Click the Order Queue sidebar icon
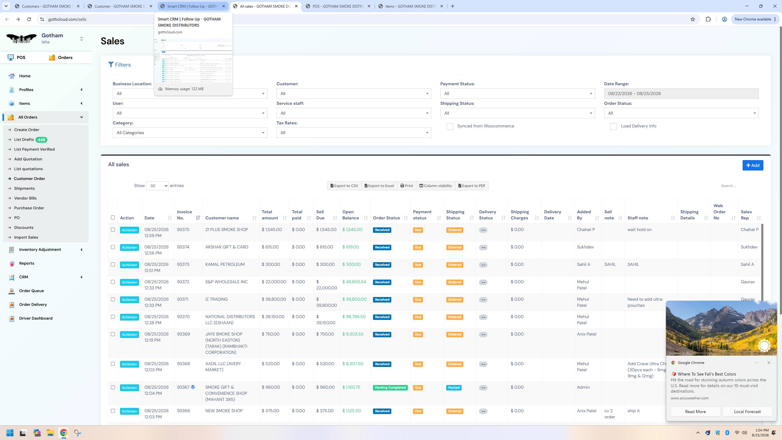782x440 pixels. pyautogui.click(x=12, y=291)
